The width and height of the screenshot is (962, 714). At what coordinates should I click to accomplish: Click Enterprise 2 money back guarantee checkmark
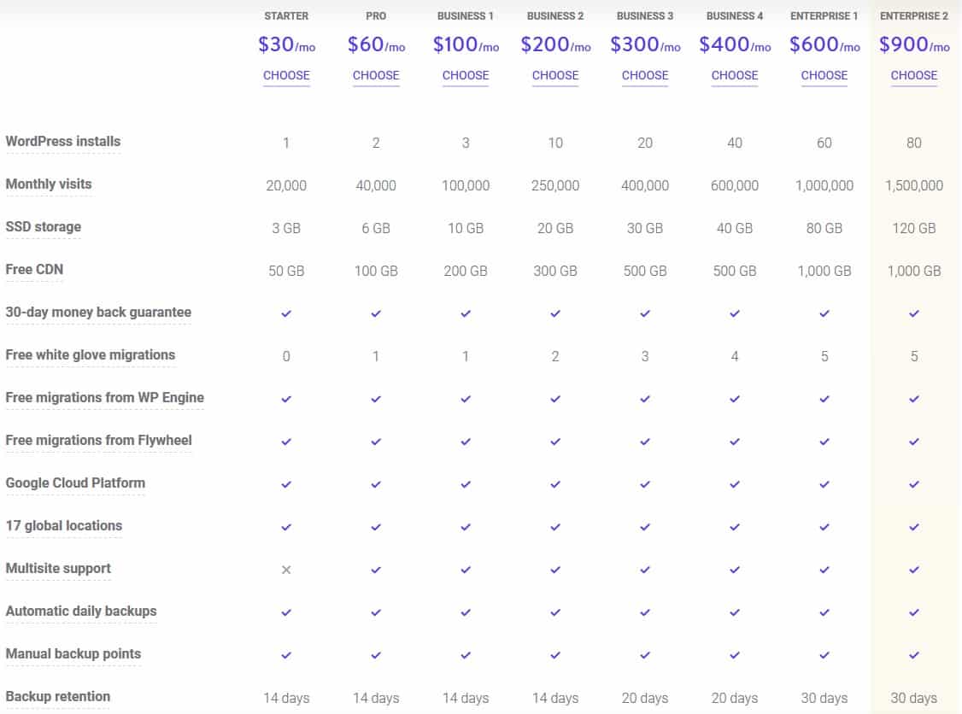pos(913,313)
